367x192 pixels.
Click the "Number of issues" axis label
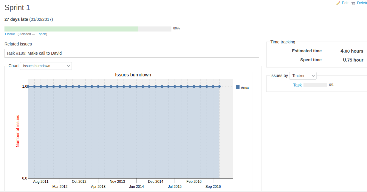[x=18, y=131]
